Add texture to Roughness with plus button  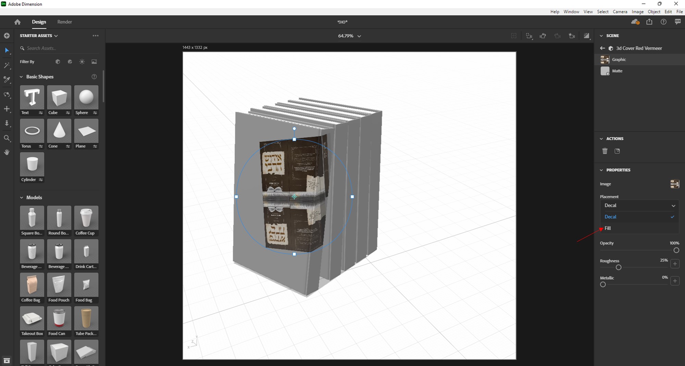click(675, 264)
